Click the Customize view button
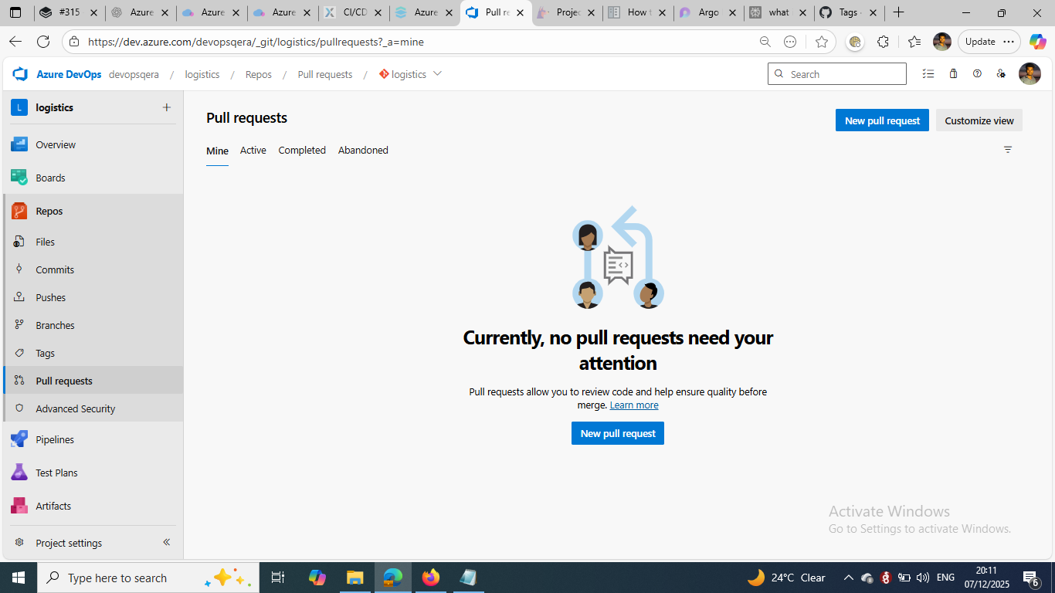Viewport: 1055px width, 593px height. (x=979, y=120)
